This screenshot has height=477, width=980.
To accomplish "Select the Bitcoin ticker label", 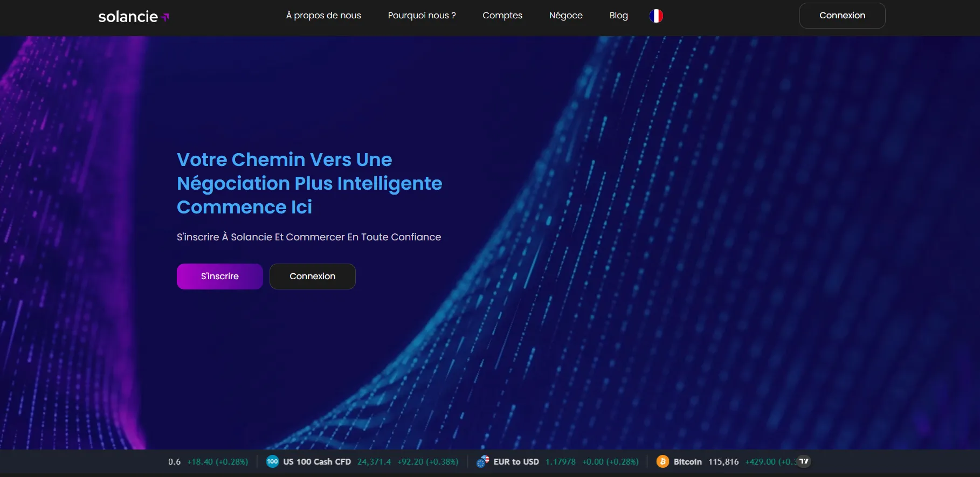I will pyautogui.click(x=688, y=462).
